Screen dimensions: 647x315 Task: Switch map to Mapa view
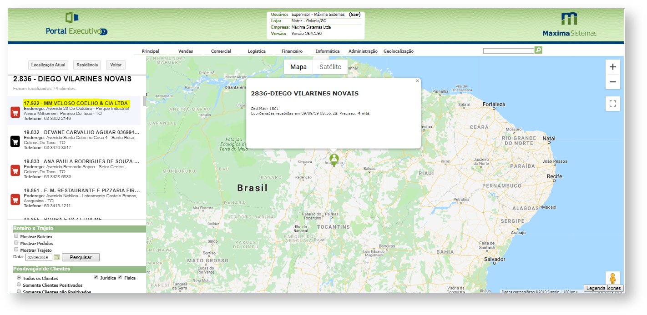(x=298, y=67)
